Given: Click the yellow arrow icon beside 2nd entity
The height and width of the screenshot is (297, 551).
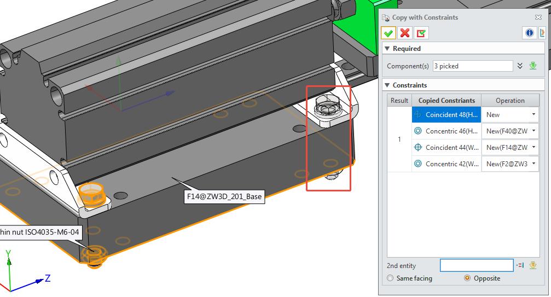Looking at the screenshot, I should point(533,265).
